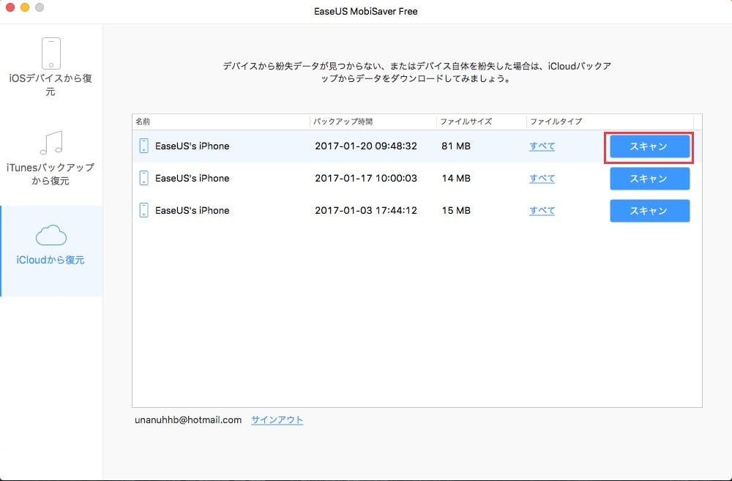Scan the 14 MB backup

(649, 179)
